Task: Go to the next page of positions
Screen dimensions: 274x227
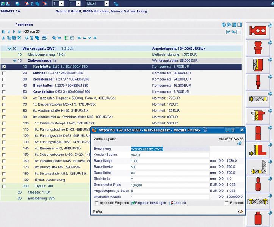Action: coord(14,31)
